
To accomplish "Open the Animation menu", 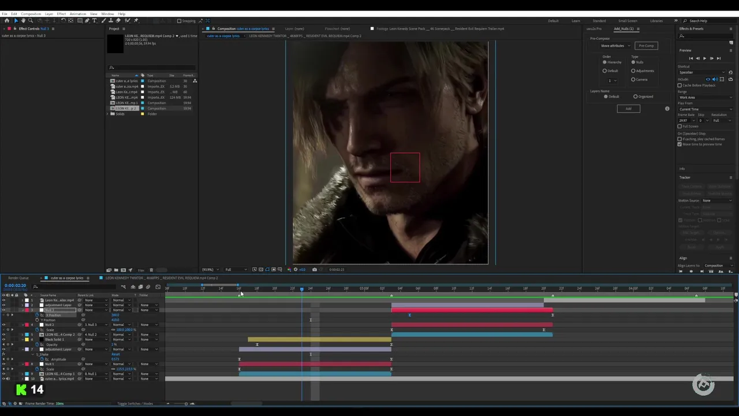I will [78, 14].
